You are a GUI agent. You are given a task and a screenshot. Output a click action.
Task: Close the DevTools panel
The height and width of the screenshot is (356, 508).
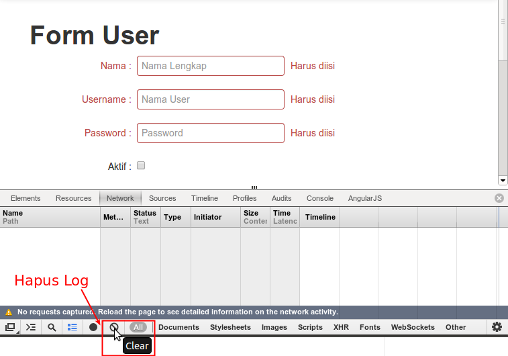click(x=499, y=198)
